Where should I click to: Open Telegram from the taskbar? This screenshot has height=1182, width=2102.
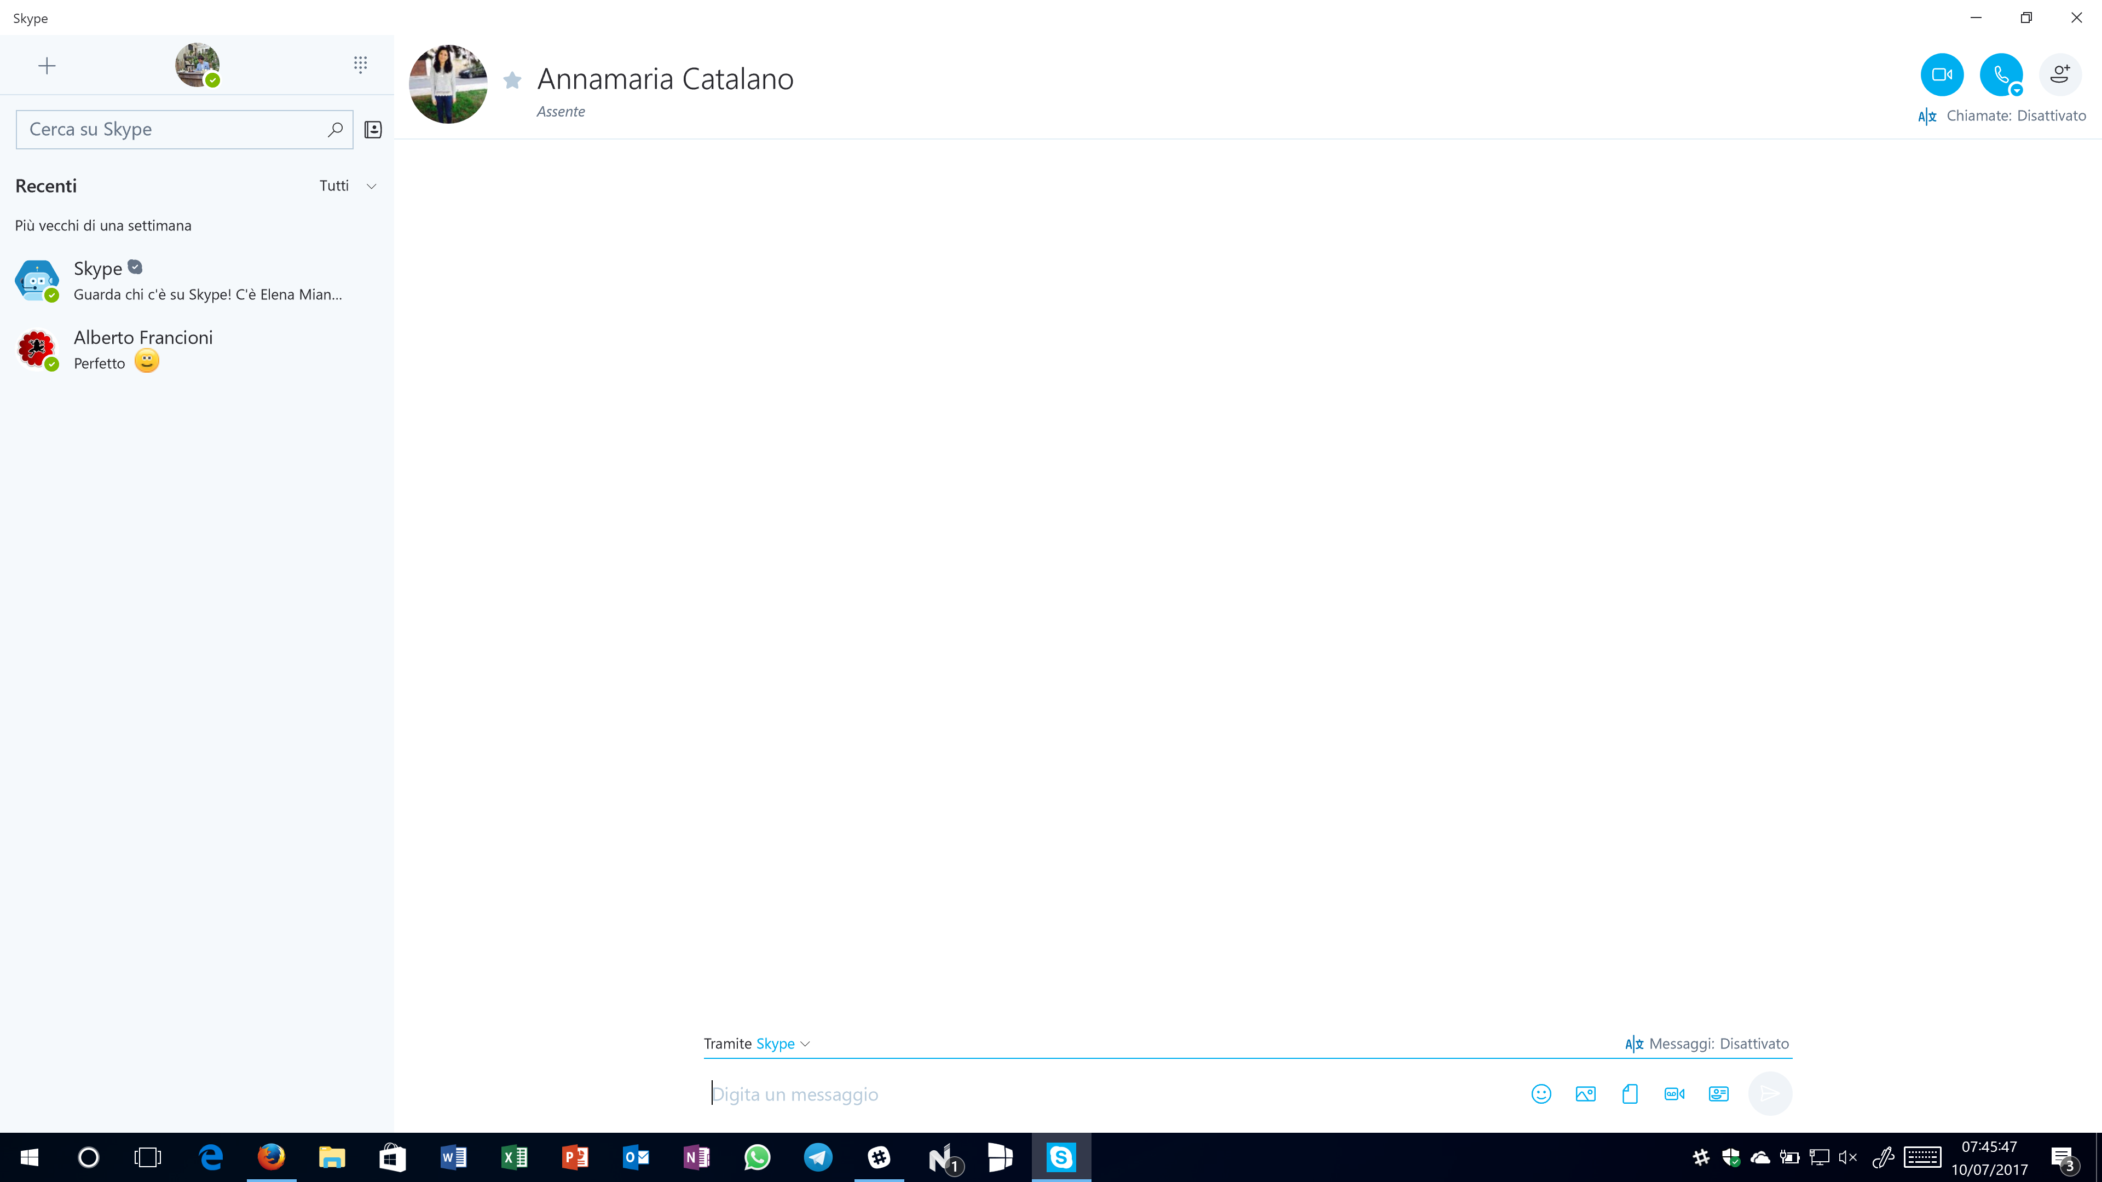[818, 1157]
